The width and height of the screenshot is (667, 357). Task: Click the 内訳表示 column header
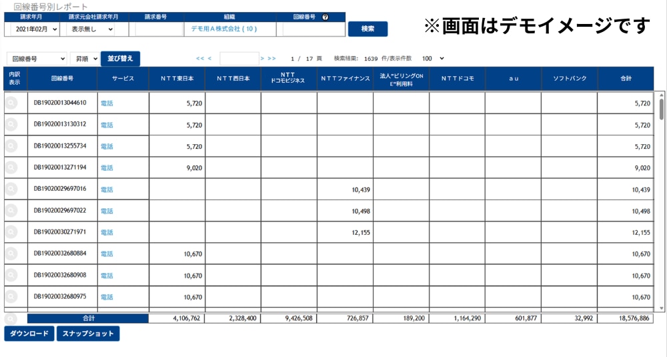(x=15, y=78)
